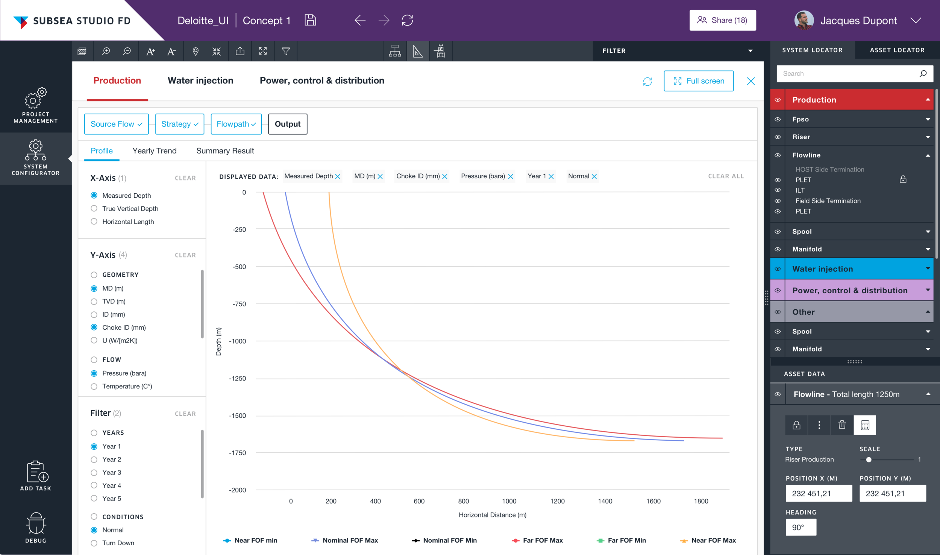Click the calculator icon in Asset Data
940x555 pixels.
tap(865, 425)
